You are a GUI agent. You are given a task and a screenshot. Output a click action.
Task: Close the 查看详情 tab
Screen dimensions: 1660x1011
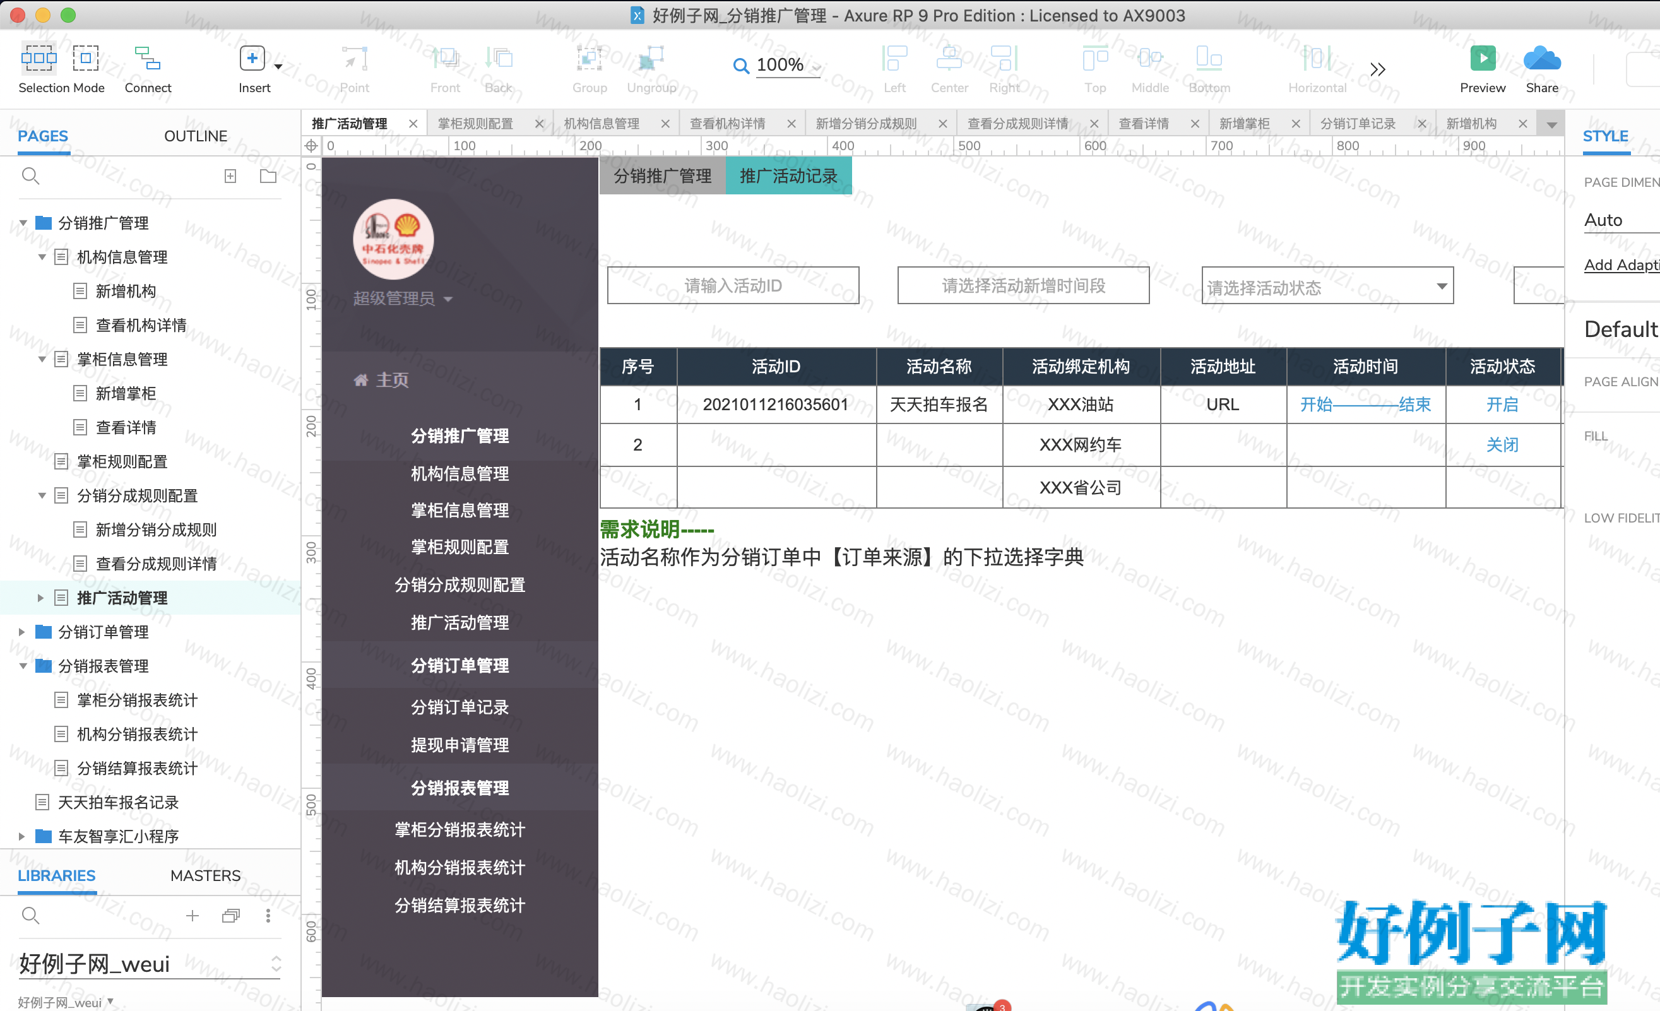(x=1194, y=124)
